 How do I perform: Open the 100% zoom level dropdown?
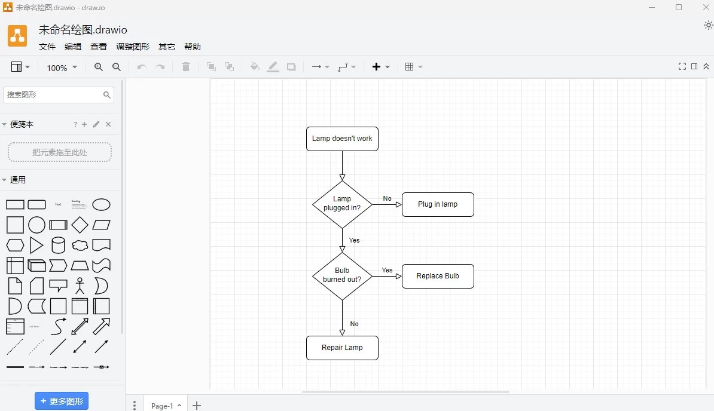click(62, 68)
